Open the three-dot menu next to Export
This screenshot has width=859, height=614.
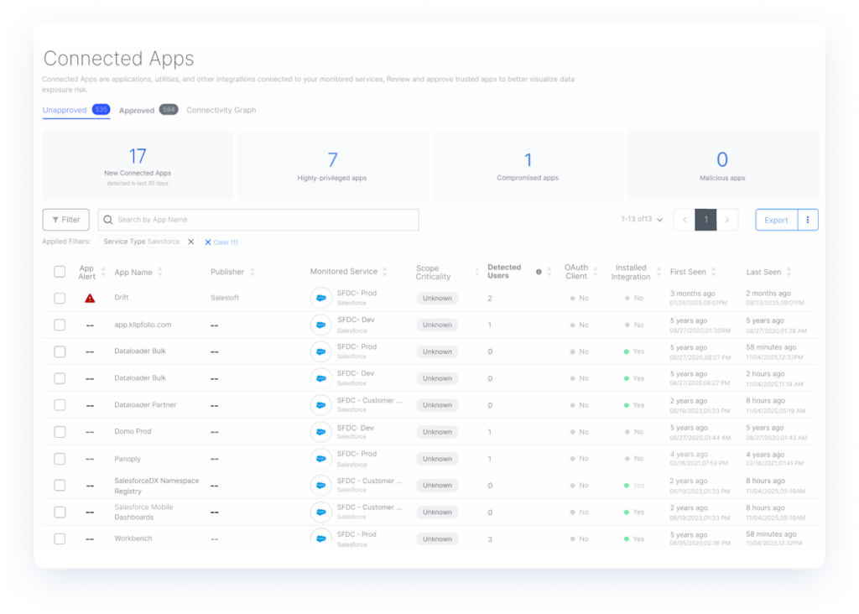click(808, 220)
